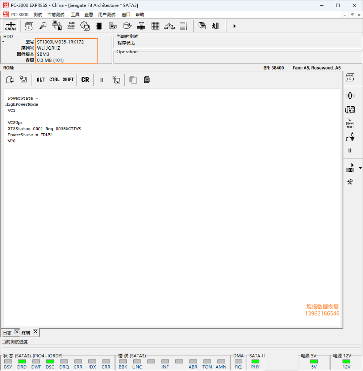Select serial number WL1JQRHZ
Screen dimensions: 363x371
click(49, 48)
